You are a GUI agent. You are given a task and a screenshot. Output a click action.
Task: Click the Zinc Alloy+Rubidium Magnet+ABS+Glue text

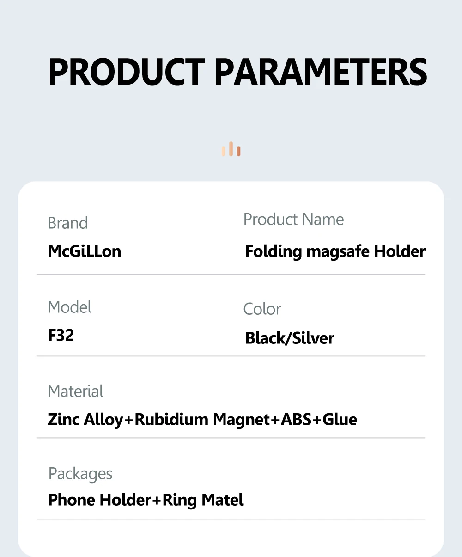202,420
